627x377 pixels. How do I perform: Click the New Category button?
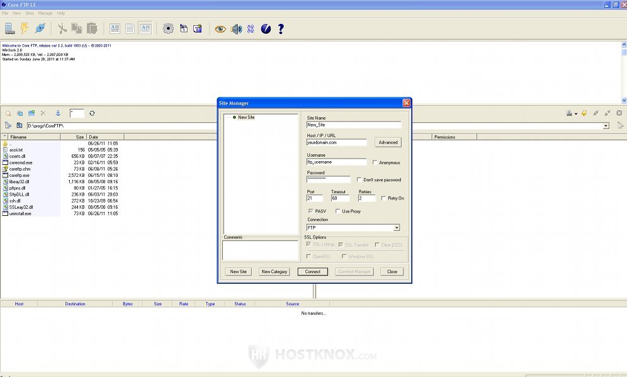pos(274,271)
